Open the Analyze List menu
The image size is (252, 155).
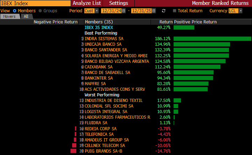pos(86,3)
